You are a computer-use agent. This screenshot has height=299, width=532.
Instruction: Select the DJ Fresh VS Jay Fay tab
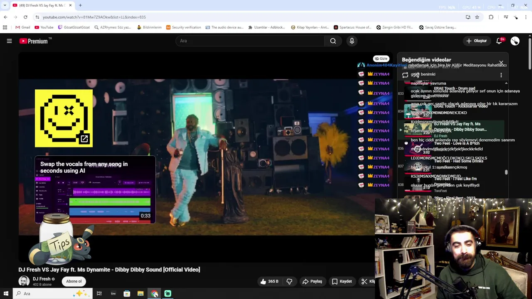42,5
